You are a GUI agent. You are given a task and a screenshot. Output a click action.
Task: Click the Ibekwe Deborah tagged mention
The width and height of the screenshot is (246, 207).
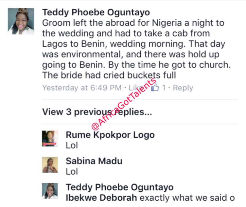pos(101,198)
